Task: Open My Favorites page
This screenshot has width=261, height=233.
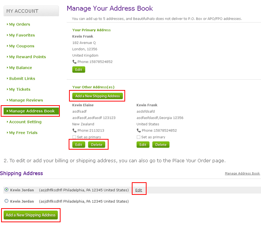Action: (x=22, y=35)
